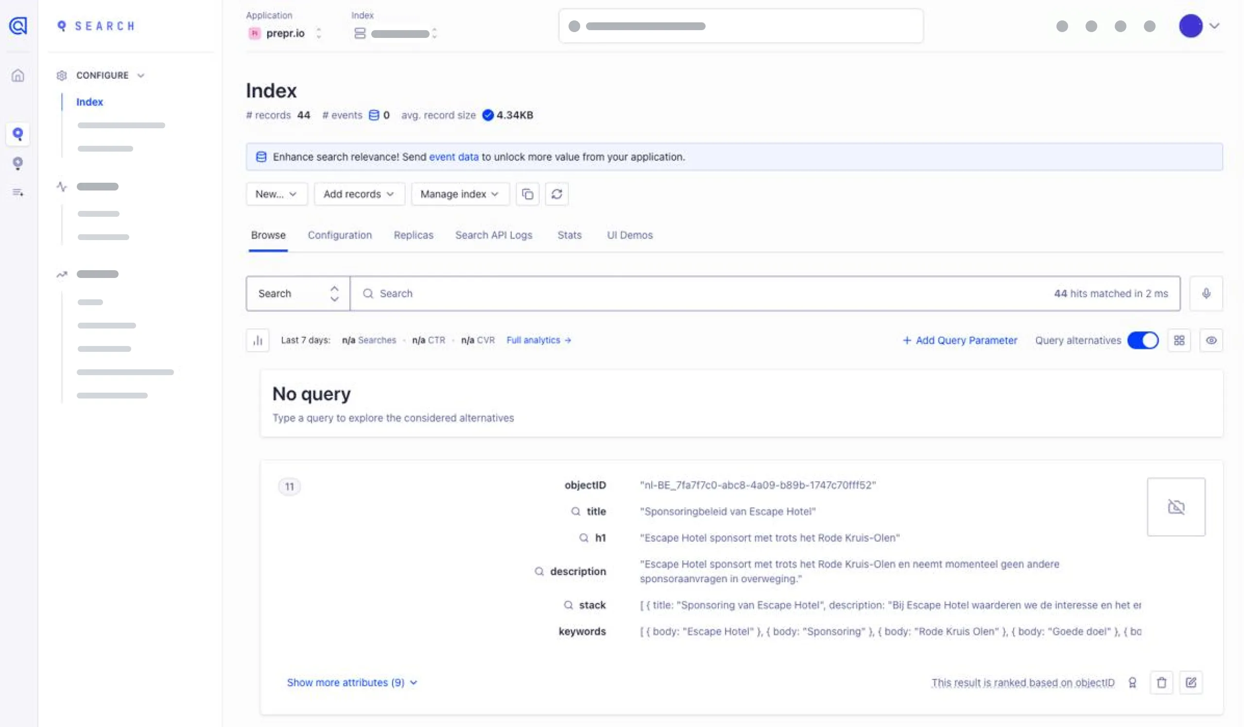Click the copy index icon button
Image resolution: width=1244 pixels, height=727 pixels.
527,194
